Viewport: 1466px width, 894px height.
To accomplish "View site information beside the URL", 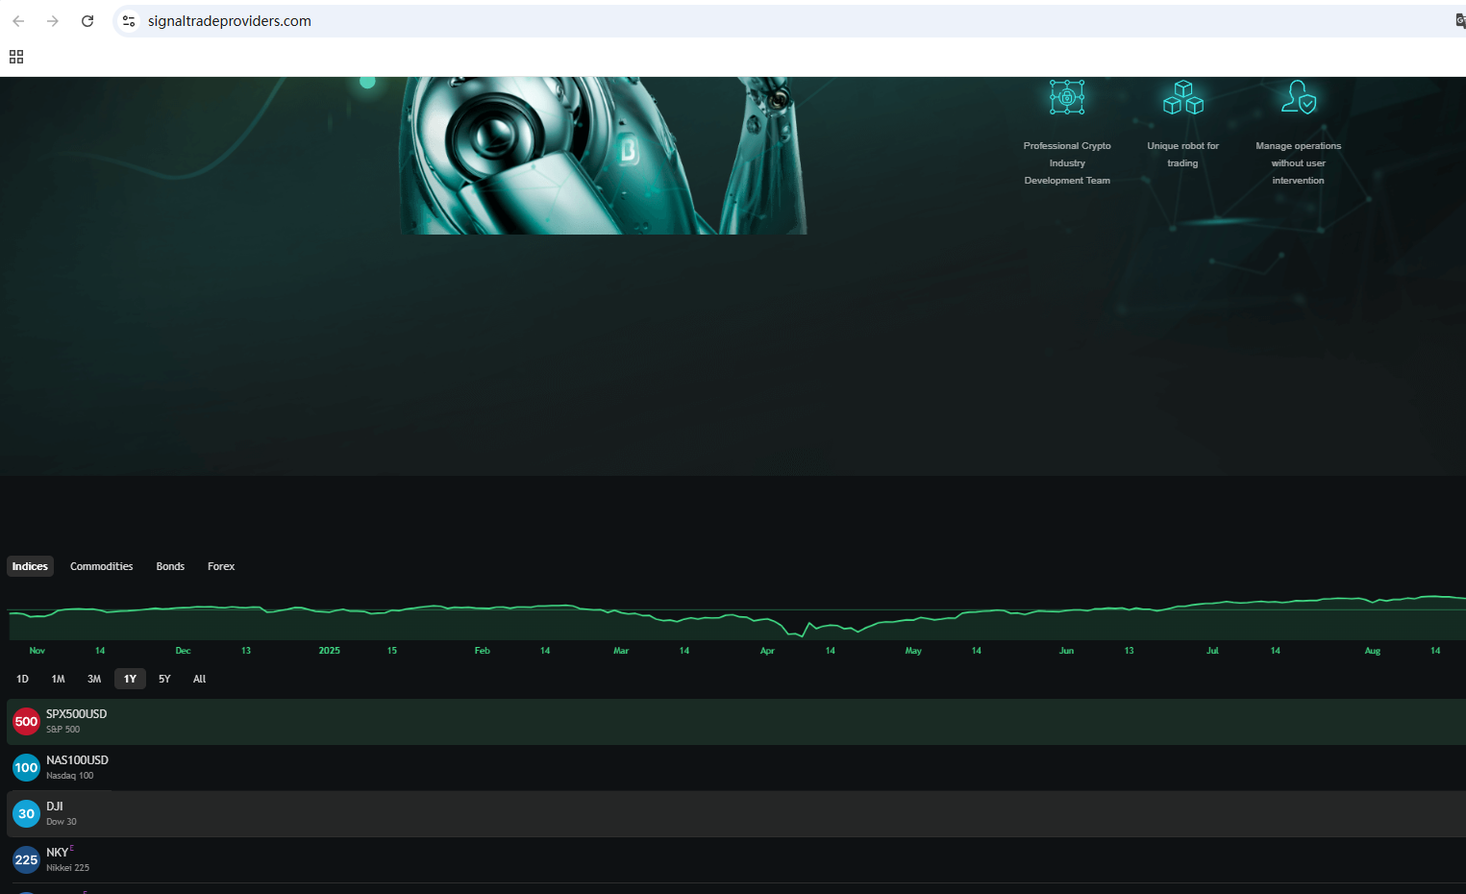I will [129, 21].
